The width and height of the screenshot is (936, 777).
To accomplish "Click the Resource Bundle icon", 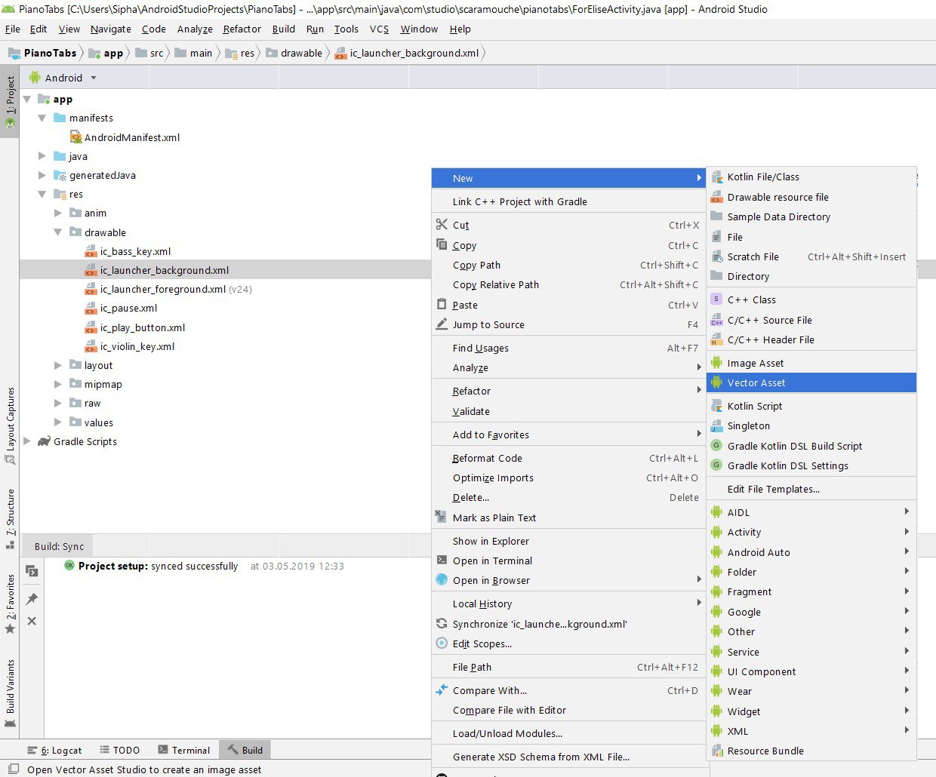I will (x=716, y=751).
